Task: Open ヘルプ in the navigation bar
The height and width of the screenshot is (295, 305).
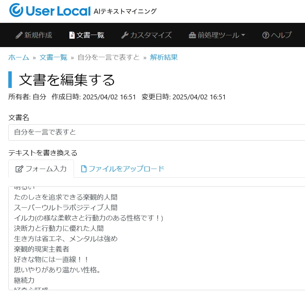Action: point(277,35)
